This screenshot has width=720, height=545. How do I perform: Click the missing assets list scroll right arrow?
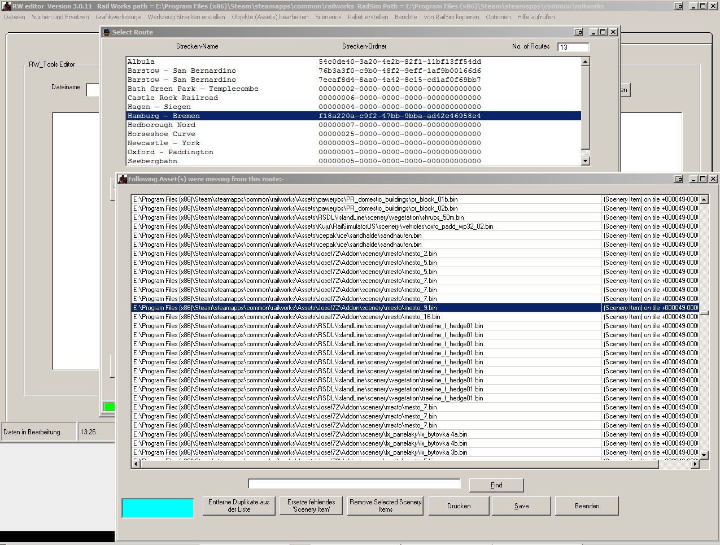click(x=695, y=464)
